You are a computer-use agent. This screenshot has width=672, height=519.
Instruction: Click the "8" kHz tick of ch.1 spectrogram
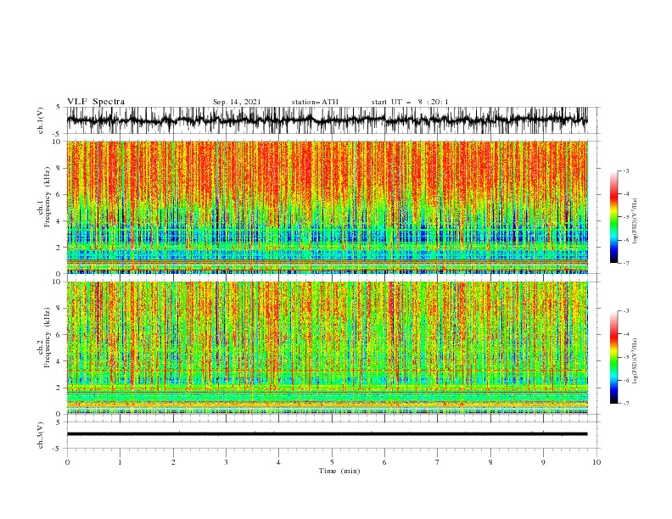click(59, 168)
